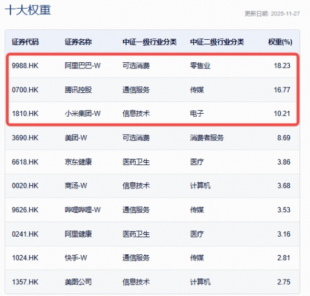The height and width of the screenshot is (296, 310).
Task: Click the 美图公司 security name
Action: click(78, 282)
